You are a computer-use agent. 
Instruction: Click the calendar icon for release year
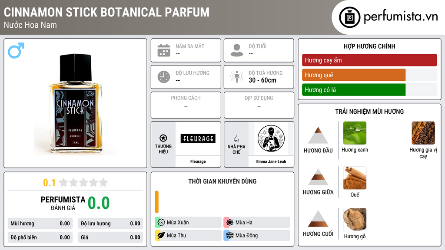(164, 50)
